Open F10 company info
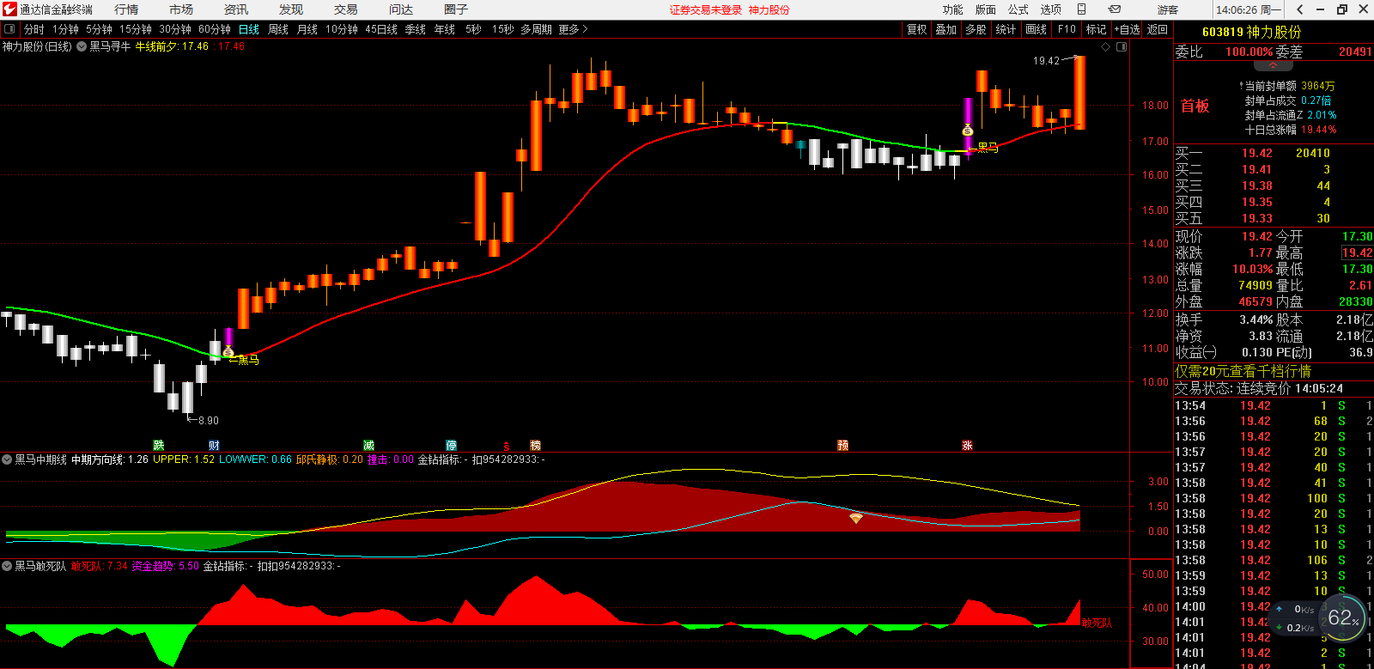Image resolution: width=1374 pixels, height=669 pixels. 1067,29
